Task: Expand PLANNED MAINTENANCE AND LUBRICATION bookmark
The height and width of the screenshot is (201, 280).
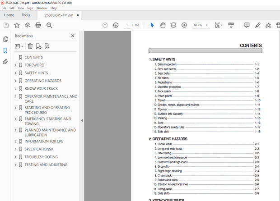Action: point(15,130)
